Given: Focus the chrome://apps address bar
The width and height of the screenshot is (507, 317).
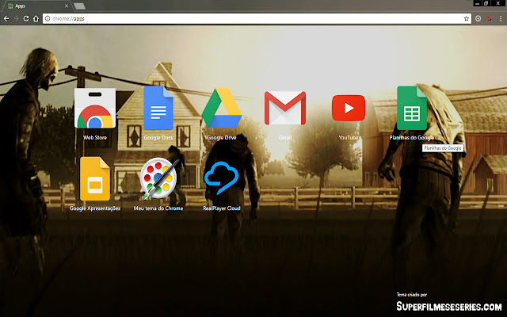Looking at the screenshot, I should (257, 19).
